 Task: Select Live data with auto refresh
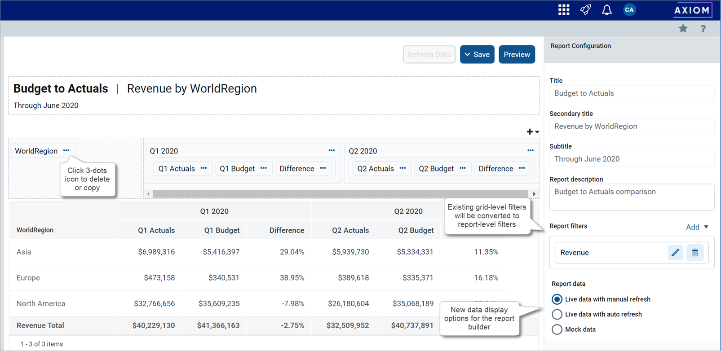557,314
